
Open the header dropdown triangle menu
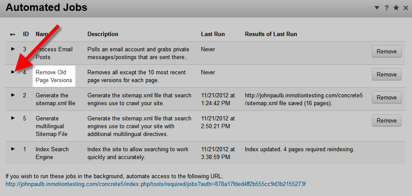[377, 8]
